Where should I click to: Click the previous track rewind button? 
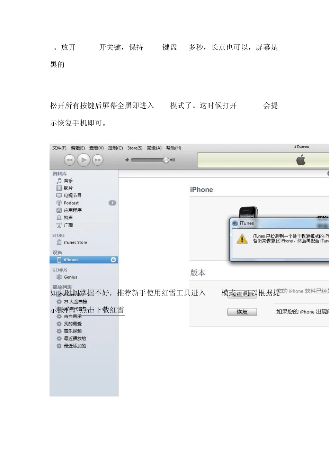pyautogui.click(x=70, y=160)
